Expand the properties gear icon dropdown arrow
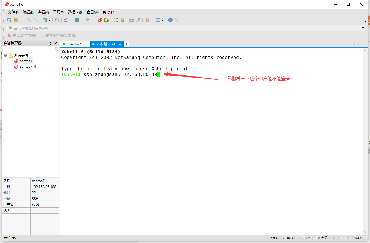The image size is (370, 243). (x=49, y=20)
